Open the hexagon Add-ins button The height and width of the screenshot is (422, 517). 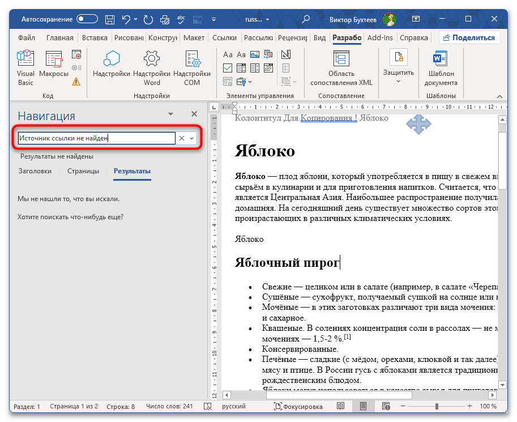coord(112,63)
